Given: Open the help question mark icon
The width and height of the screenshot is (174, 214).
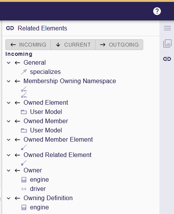Looking at the screenshot, I should 157,11.
